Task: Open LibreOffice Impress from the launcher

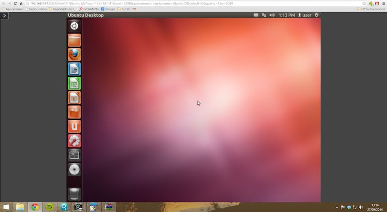Action: [x=74, y=98]
